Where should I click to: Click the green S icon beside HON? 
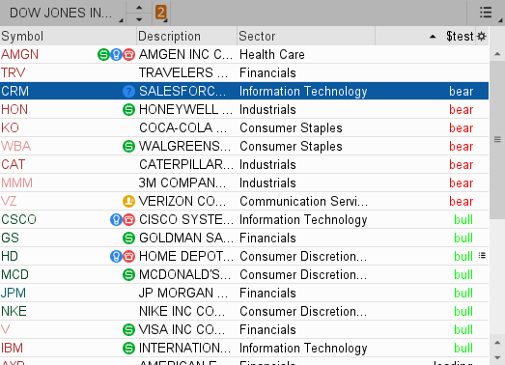pos(128,109)
